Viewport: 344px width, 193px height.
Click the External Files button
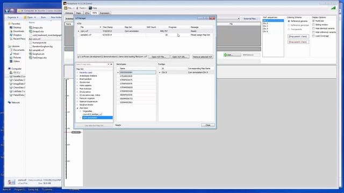click(x=250, y=19)
